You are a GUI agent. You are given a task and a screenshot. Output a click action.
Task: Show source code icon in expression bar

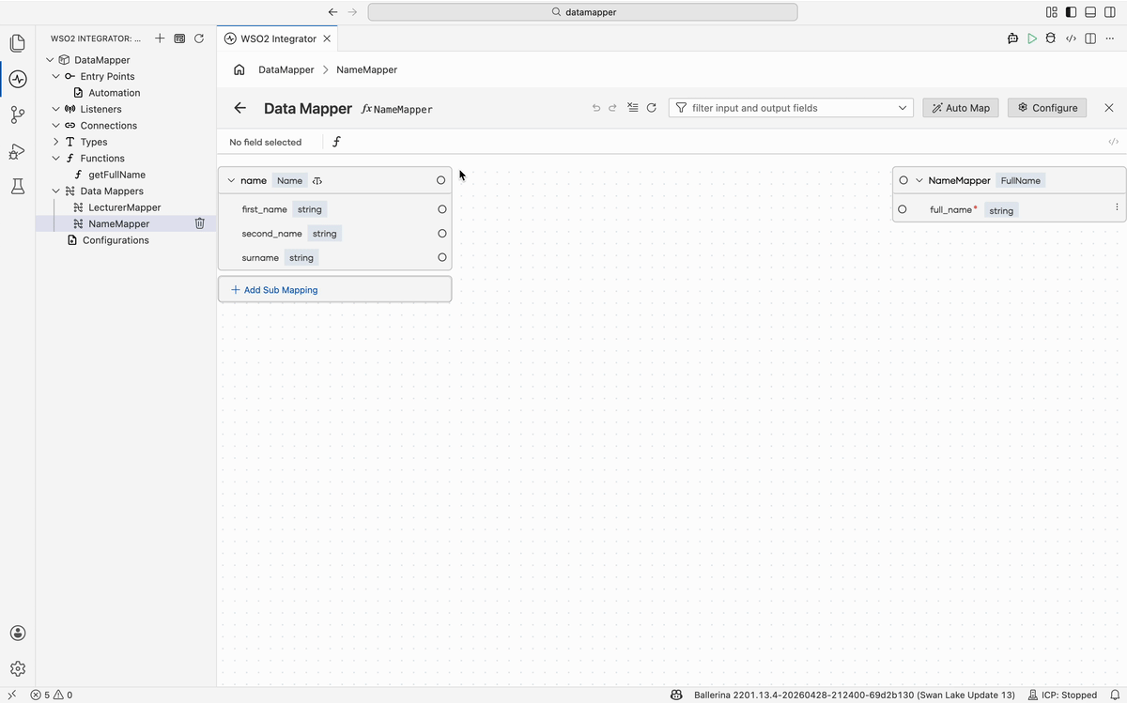pos(1113,142)
